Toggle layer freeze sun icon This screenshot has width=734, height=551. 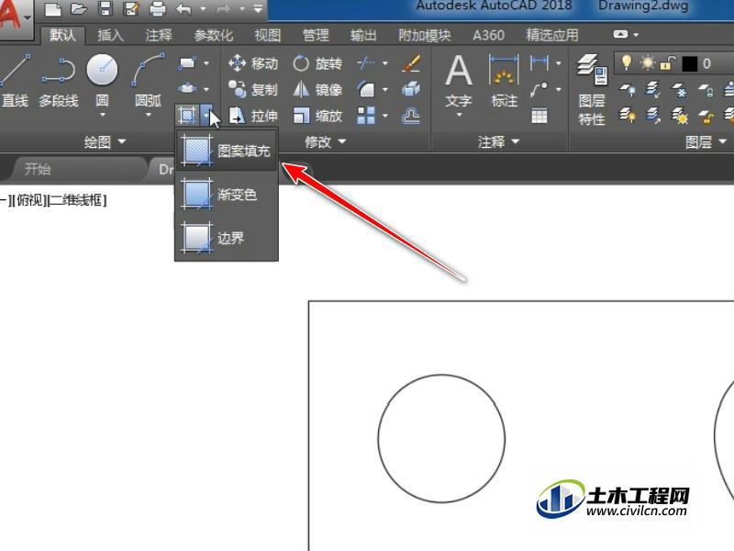(x=648, y=62)
